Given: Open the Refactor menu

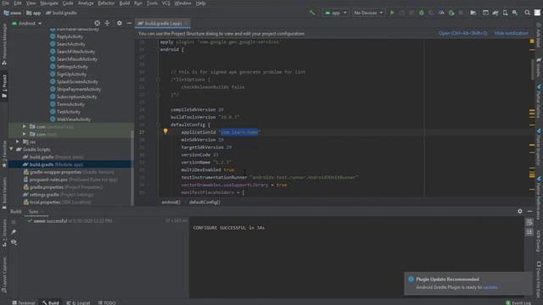Looking at the screenshot, I should pyautogui.click(x=106, y=3).
